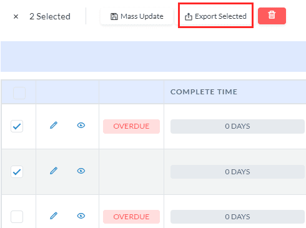The width and height of the screenshot is (306, 228).
Task: View the third row using the eye icon
Action: coord(81,216)
